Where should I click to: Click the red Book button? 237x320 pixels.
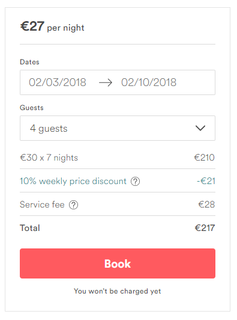coord(118,263)
